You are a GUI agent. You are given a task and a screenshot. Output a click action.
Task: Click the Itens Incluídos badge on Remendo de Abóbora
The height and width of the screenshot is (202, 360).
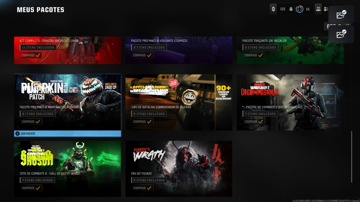click(x=38, y=114)
